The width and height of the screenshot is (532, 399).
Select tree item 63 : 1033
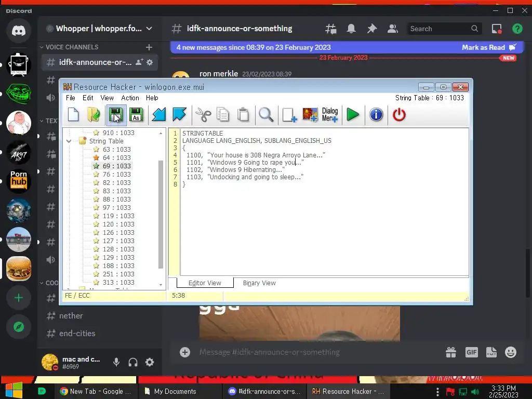(x=116, y=149)
